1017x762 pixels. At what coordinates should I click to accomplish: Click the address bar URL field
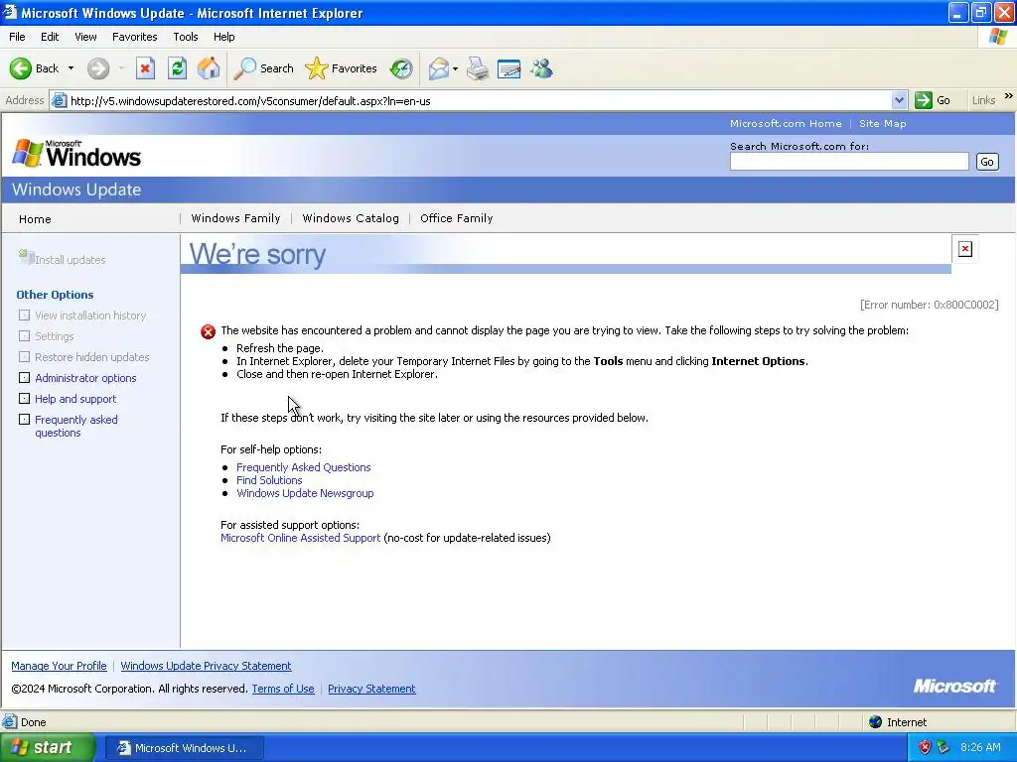479,100
